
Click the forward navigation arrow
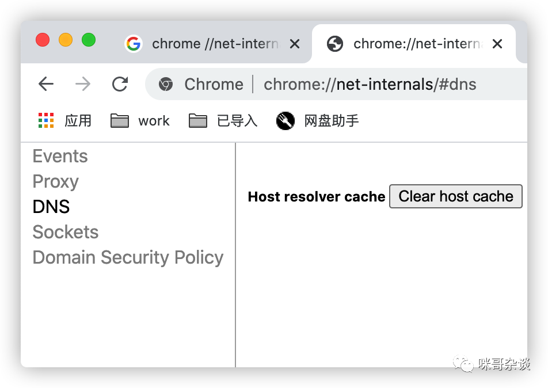[83, 84]
